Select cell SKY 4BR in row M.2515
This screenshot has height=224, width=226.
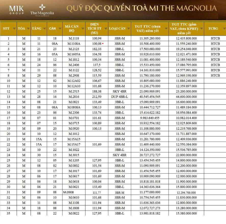coord(120,91)
